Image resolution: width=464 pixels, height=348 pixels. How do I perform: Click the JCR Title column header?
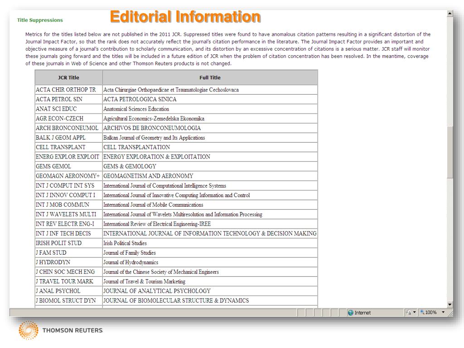(69, 77)
